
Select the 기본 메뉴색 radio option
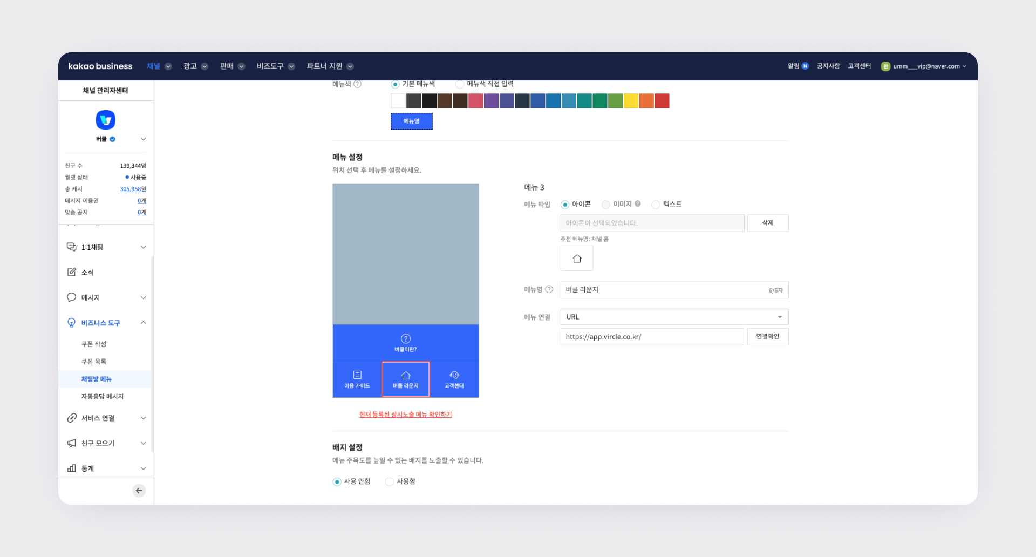coord(395,84)
